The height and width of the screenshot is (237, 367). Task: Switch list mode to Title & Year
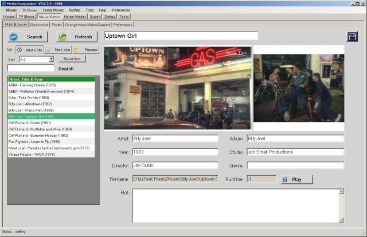pos(57,50)
